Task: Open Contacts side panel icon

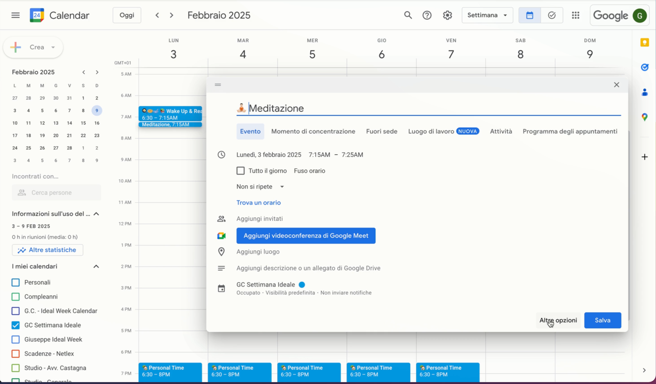Action: [645, 92]
